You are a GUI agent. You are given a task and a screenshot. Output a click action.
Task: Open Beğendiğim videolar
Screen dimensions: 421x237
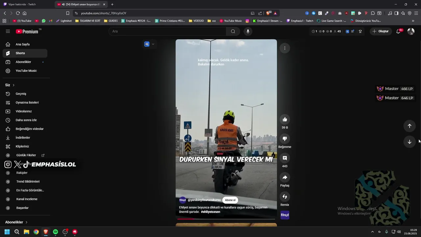click(x=25, y=129)
